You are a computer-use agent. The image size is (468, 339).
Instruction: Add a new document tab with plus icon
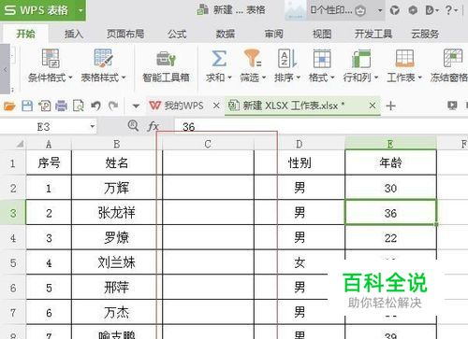pyautogui.click(x=390, y=106)
